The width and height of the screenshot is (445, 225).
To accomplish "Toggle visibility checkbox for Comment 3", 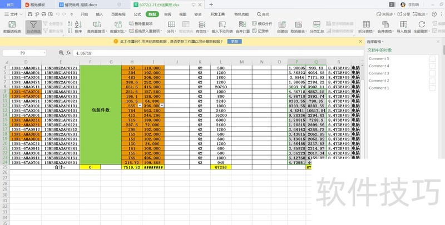I will click(432, 73).
